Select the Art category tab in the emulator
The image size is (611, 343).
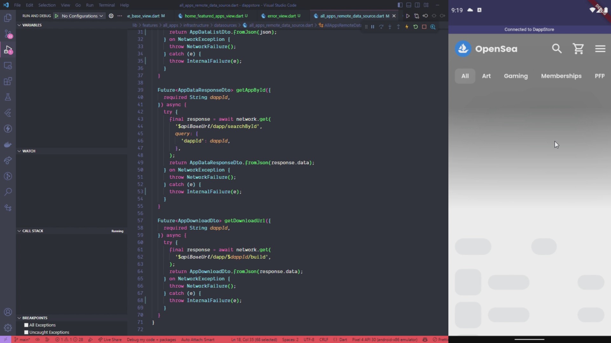486,76
